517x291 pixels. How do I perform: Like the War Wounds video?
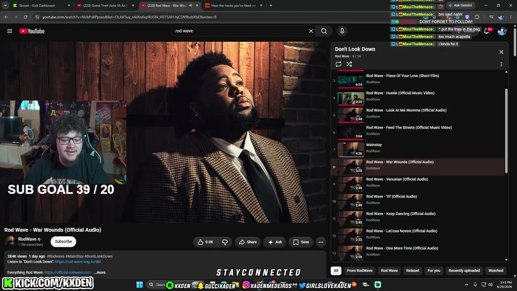click(205, 242)
